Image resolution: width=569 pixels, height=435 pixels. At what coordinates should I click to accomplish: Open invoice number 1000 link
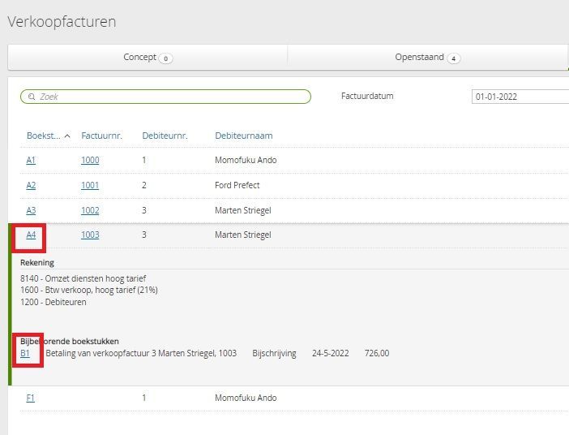(x=90, y=161)
